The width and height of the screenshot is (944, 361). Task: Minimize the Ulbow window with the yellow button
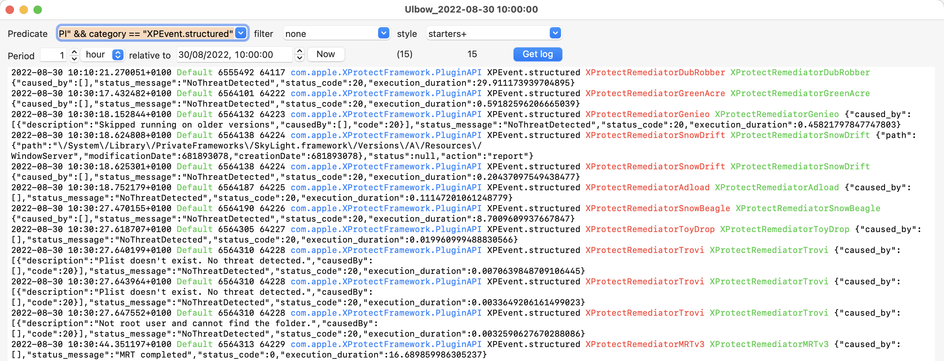point(24,10)
